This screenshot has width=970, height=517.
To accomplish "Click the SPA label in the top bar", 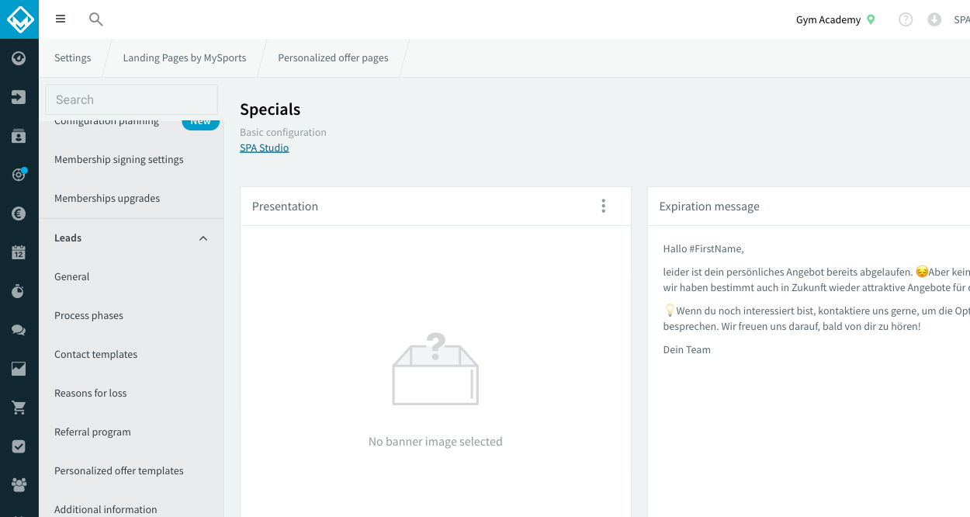I will [961, 20].
